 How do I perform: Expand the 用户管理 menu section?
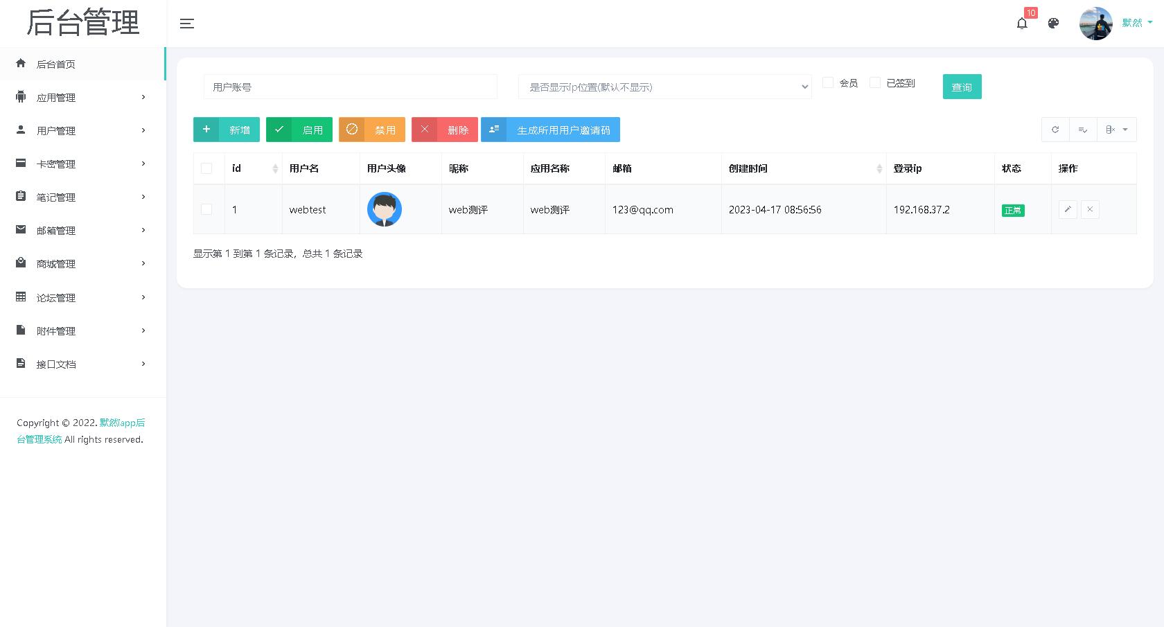(56, 130)
